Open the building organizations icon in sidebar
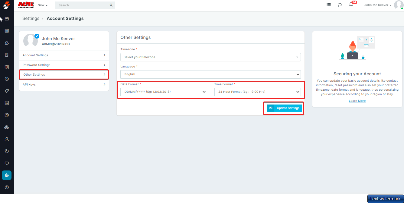404x203 pixels. 7,55
